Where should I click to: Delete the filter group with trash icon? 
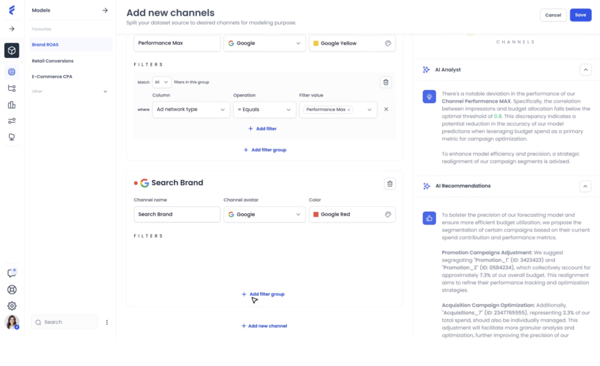point(386,82)
